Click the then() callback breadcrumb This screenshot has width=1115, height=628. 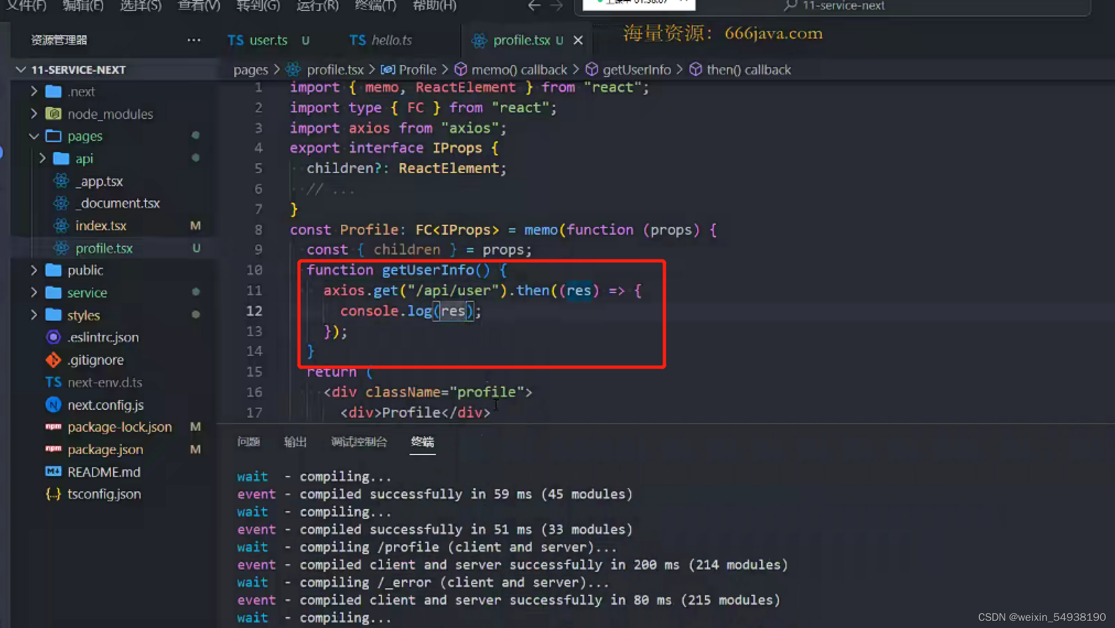click(748, 70)
